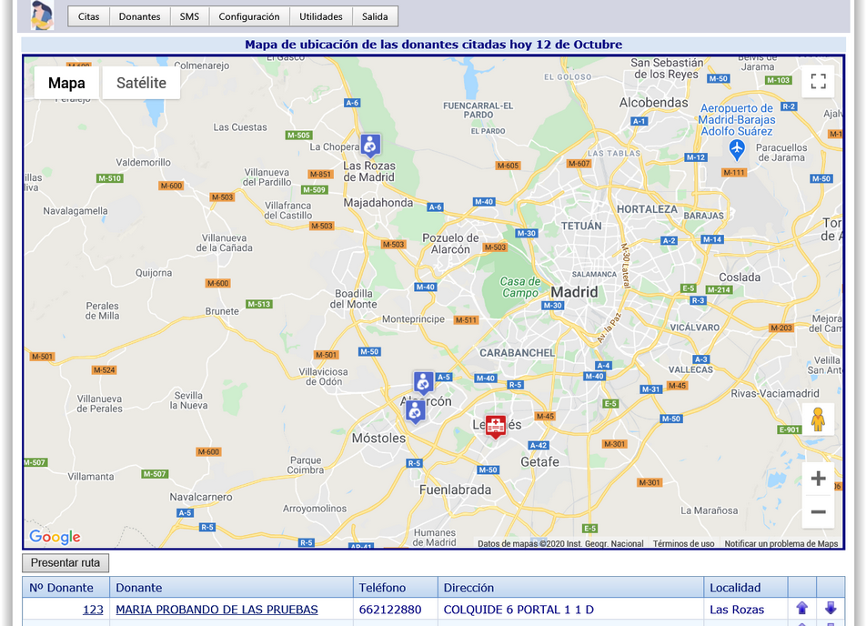This screenshot has height=626, width=866.
Task: Select the red hospital marker in Leganés
Action: click(x=496, y=426)
